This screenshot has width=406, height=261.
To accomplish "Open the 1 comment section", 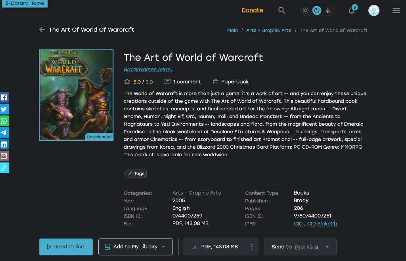I will click(182, 82).
